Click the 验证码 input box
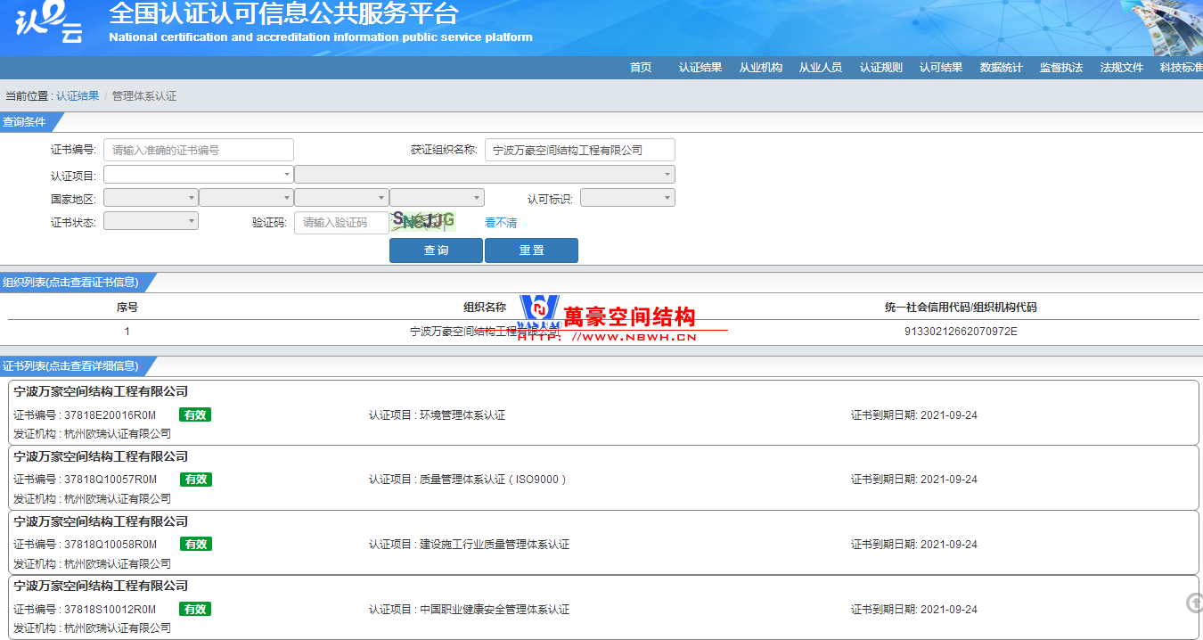Screen dimensions: 1203x640 point(341,223)
